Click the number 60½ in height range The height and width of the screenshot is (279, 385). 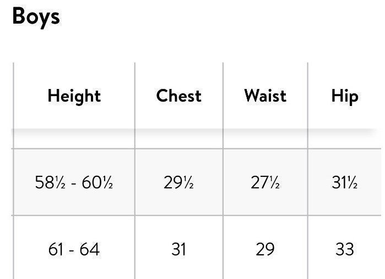pyautogui.click(x=97, y=182)
